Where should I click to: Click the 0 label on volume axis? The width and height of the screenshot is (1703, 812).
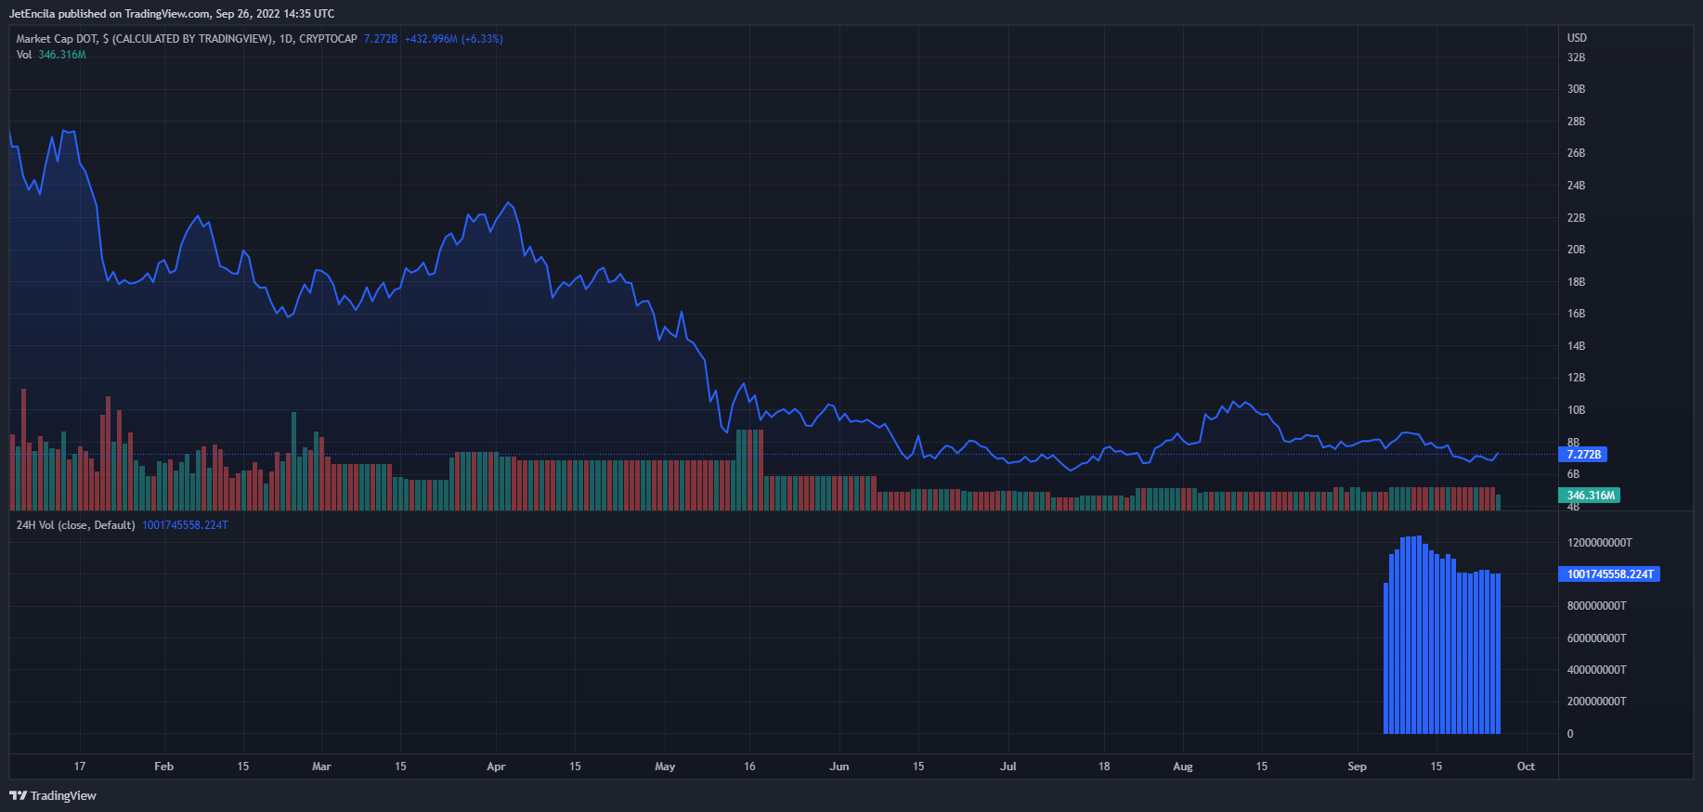tap(1570, 734)
